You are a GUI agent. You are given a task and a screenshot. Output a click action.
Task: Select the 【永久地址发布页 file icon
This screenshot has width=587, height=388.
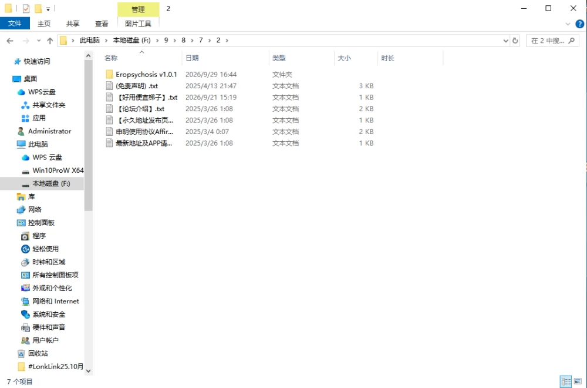point(109,120)
